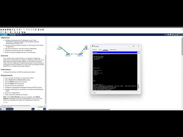
Task: Pick the Draw Line tool
Action: point(13,32)
